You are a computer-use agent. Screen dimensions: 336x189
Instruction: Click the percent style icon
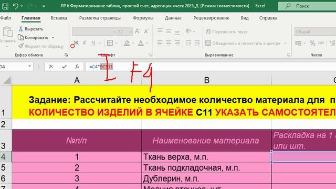click(x=312, y=43)
